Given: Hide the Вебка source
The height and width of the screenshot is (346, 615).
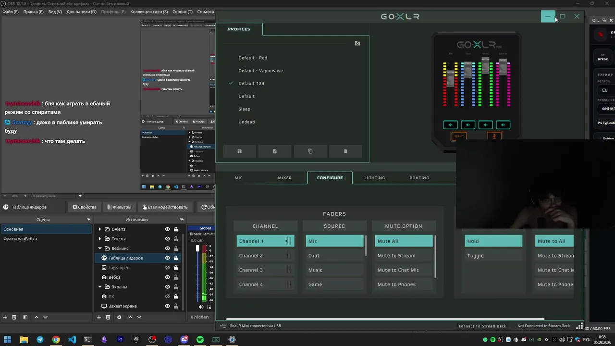Looking at the screenshot, I should (x=167, y=277).
